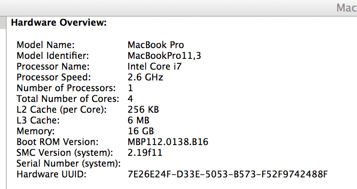Select the Number of Processors label

point(66,88)
